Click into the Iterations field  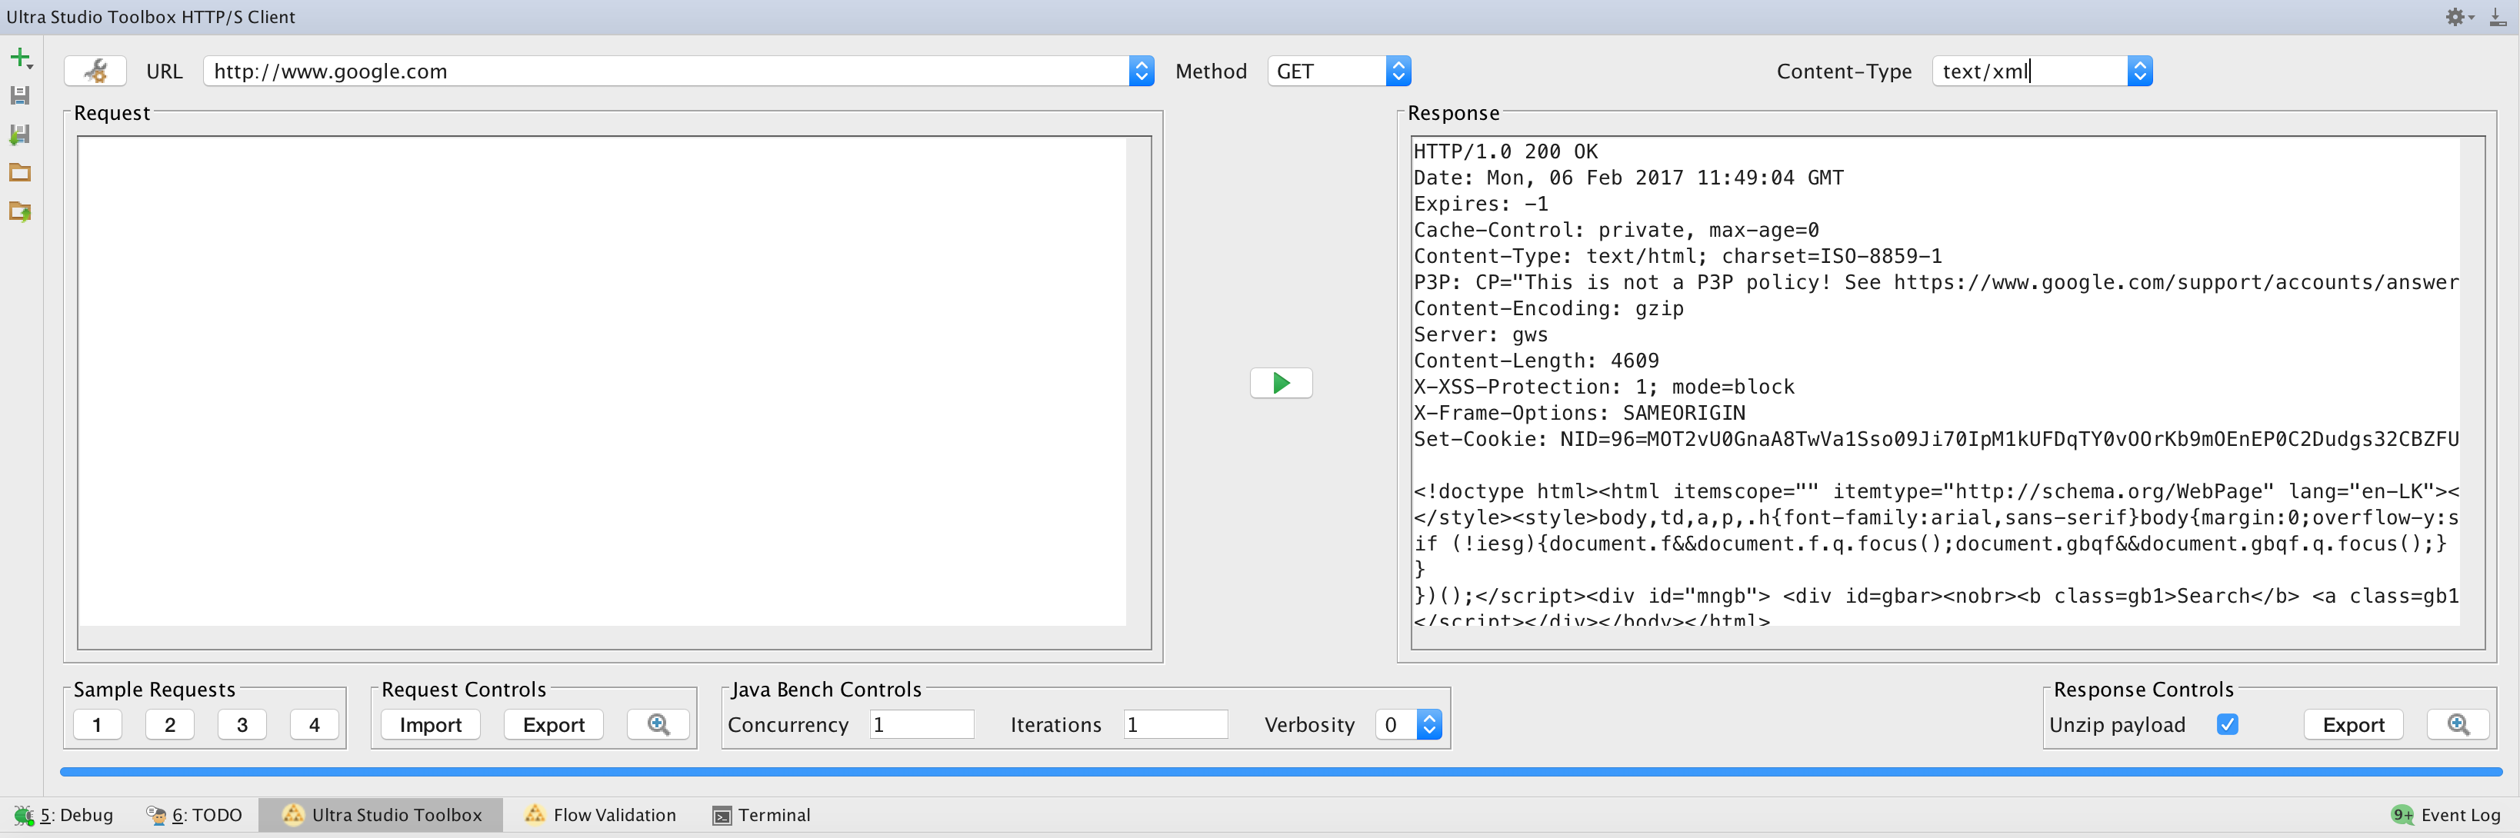click(1175, 724)
